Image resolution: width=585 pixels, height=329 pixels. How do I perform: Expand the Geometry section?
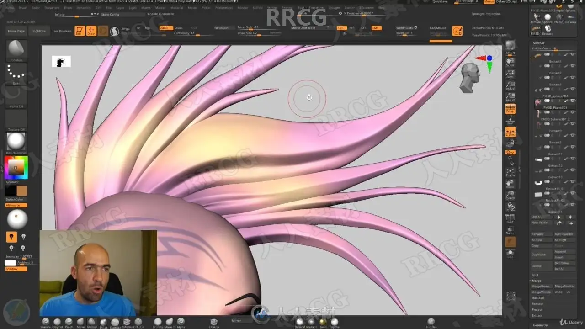[540, 325]
